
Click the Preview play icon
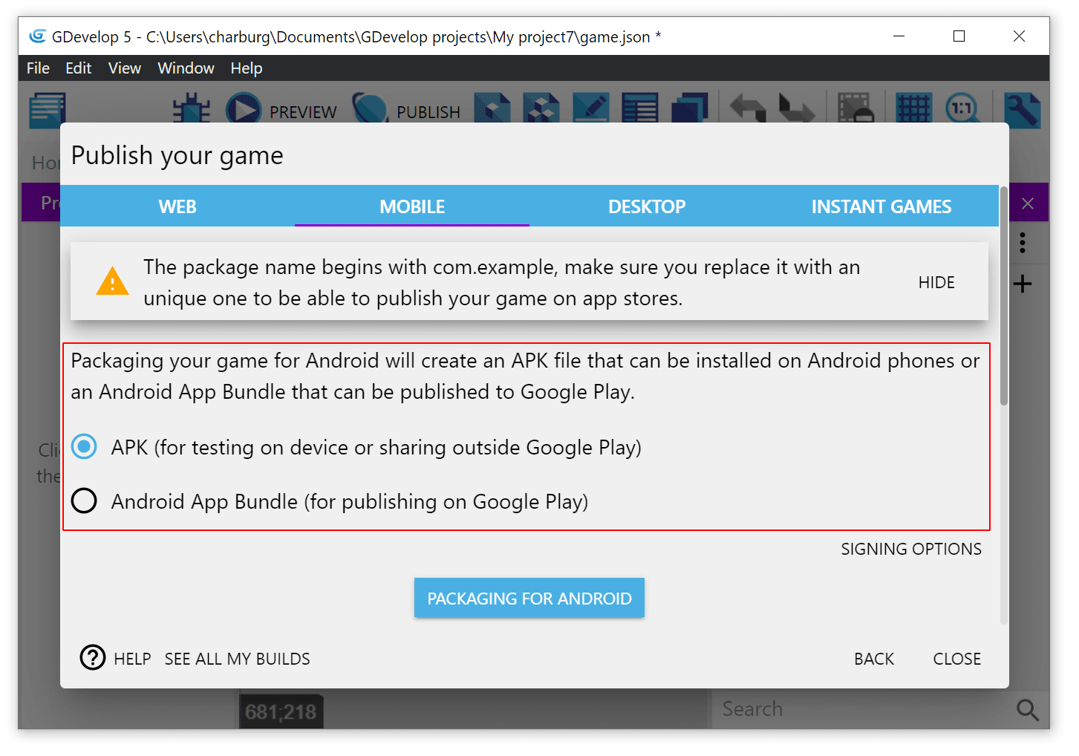(244, 109)
